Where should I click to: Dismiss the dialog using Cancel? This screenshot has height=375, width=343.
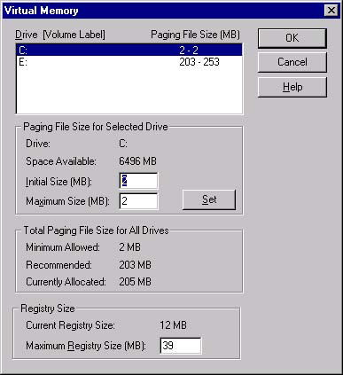click(292, 62)
